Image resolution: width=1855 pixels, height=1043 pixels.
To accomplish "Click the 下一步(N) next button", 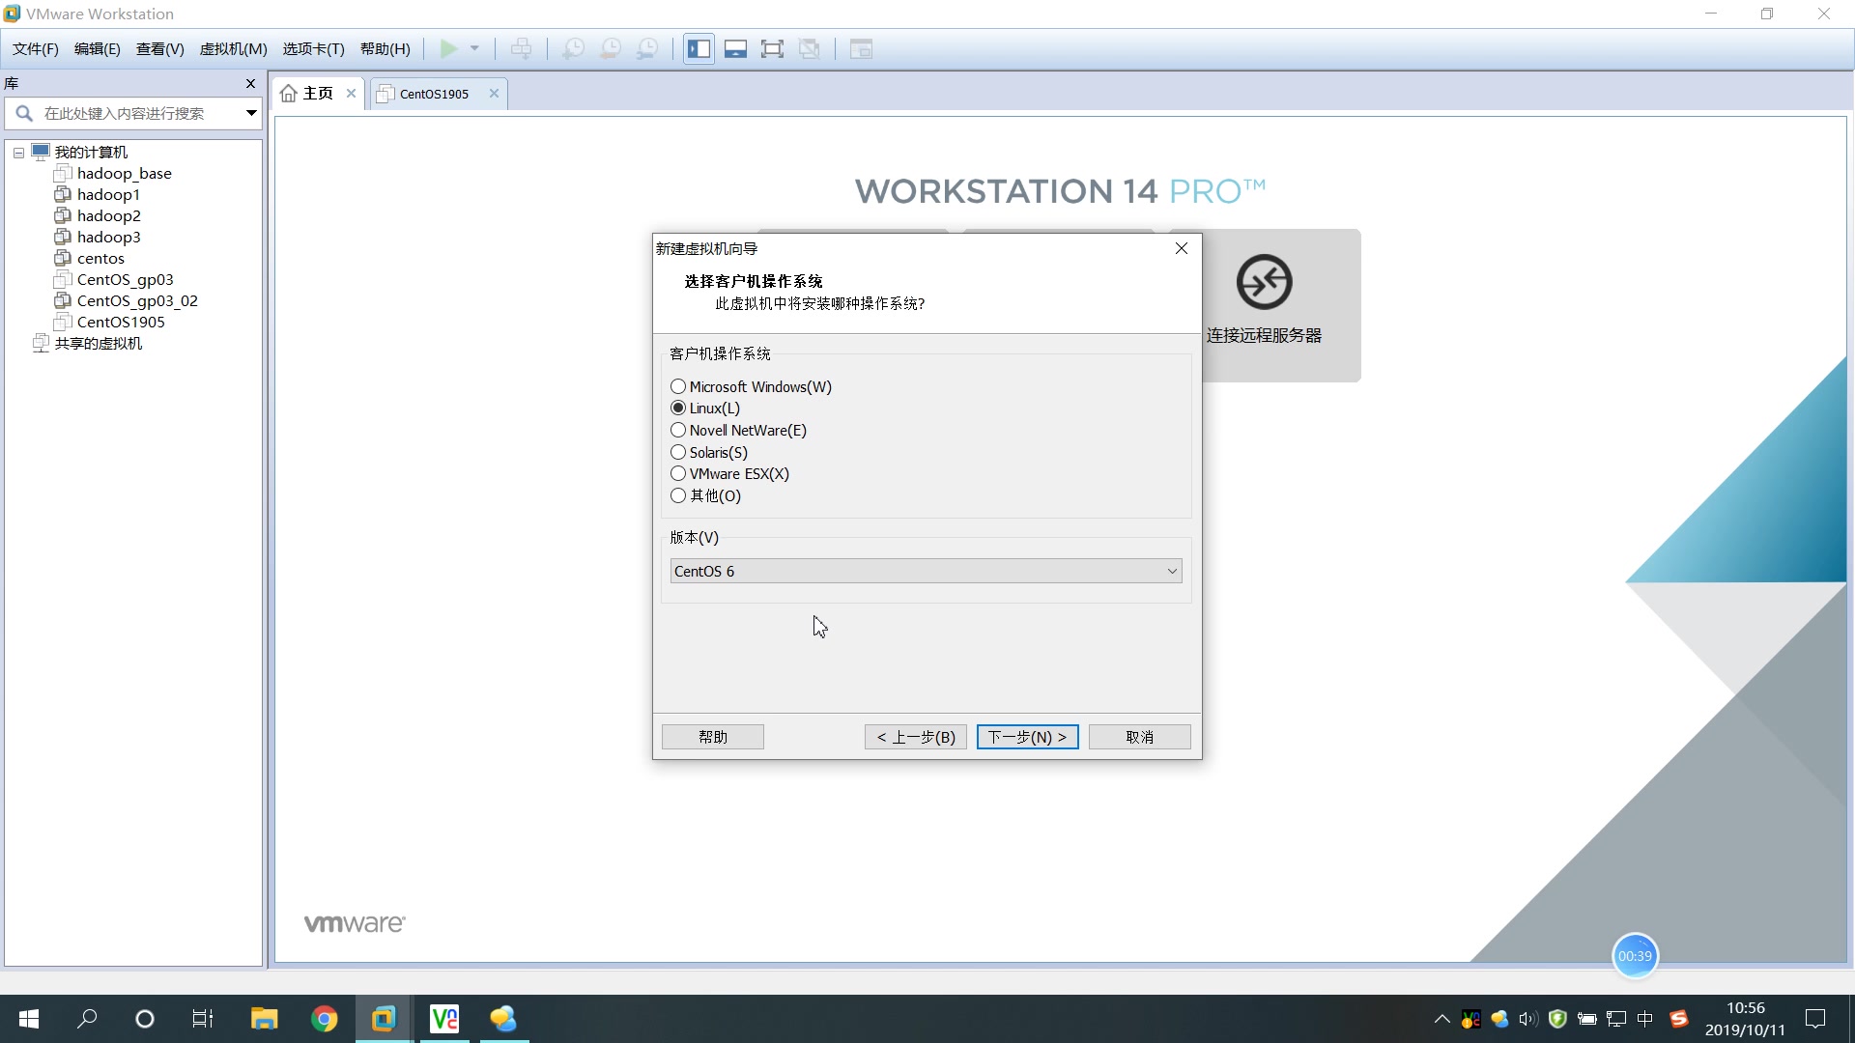I will 1027,737.
